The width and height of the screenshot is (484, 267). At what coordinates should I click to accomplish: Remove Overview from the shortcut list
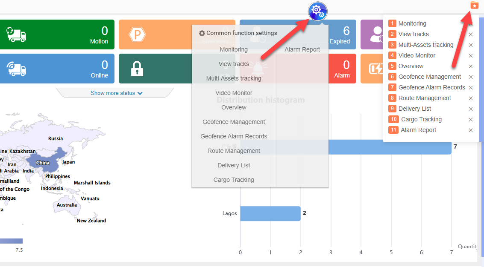[471, 66]
